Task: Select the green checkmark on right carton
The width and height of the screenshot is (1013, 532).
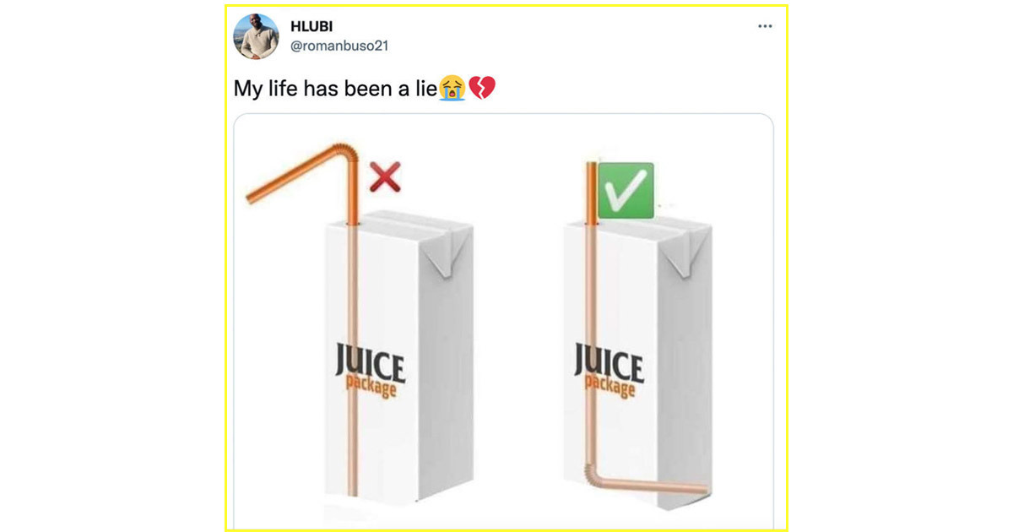Action: coord(629,189)
